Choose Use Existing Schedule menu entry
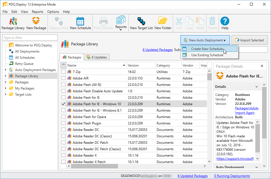 click(x=207, y=55)
